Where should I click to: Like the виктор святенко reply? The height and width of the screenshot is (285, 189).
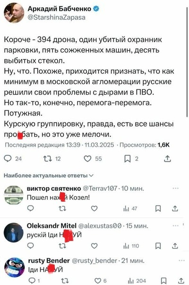(94, 208)
